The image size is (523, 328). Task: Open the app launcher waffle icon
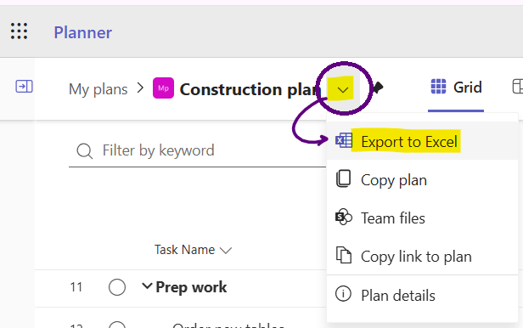point(19,31)
